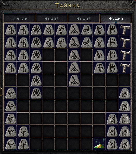Click the empty slot left of gem dust pile
The image size is (136, 154).
pos(87,144)
